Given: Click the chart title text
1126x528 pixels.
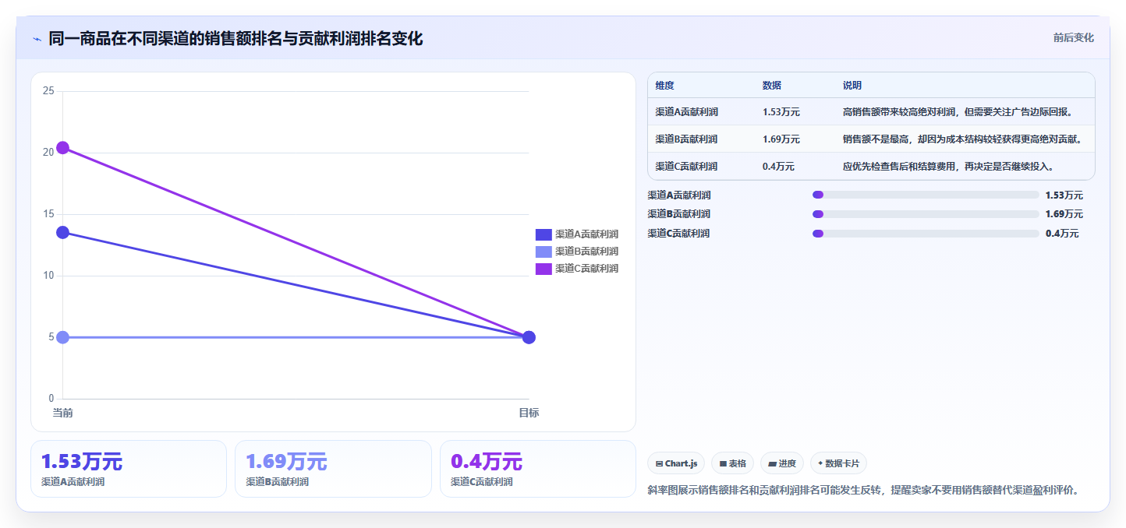Looking at the screenshot, I should pyautogui.click(x=235, y=38).
